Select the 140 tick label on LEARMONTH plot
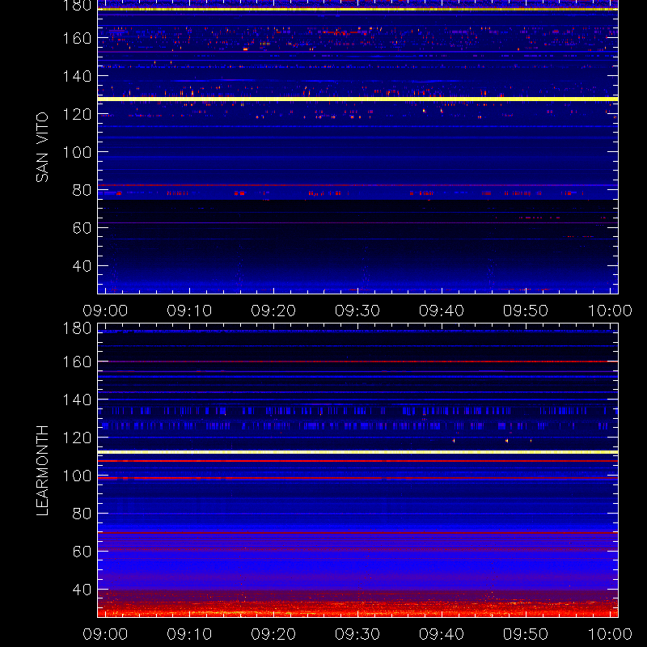This screenshot has height=647, width=647. point(77,400)
